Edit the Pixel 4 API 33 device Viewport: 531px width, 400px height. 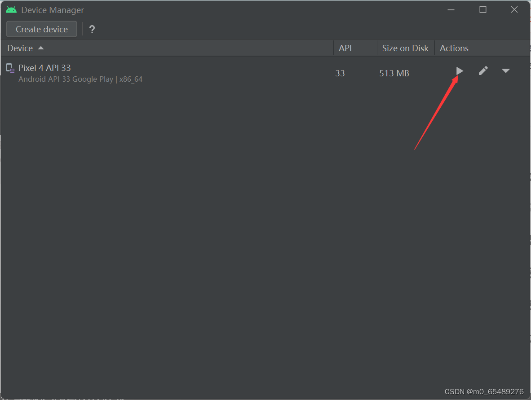coord(483,71)
